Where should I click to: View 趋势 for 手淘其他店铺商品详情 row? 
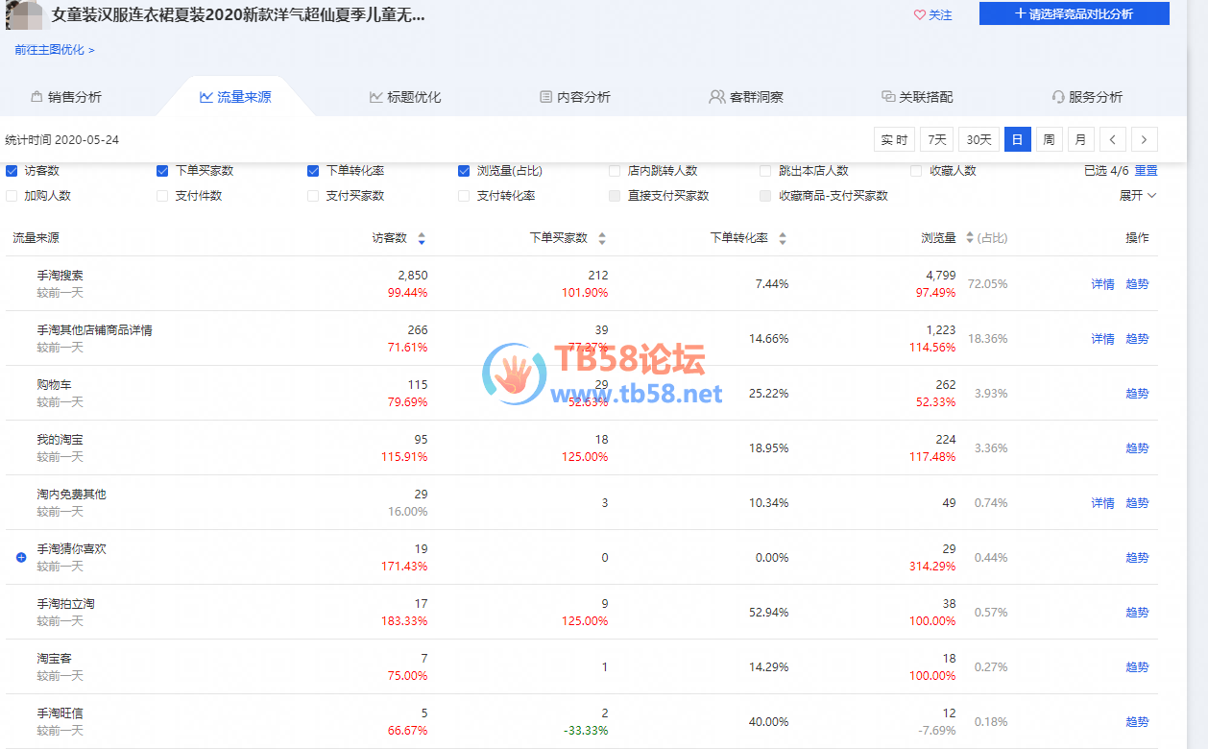(1137, 339)
